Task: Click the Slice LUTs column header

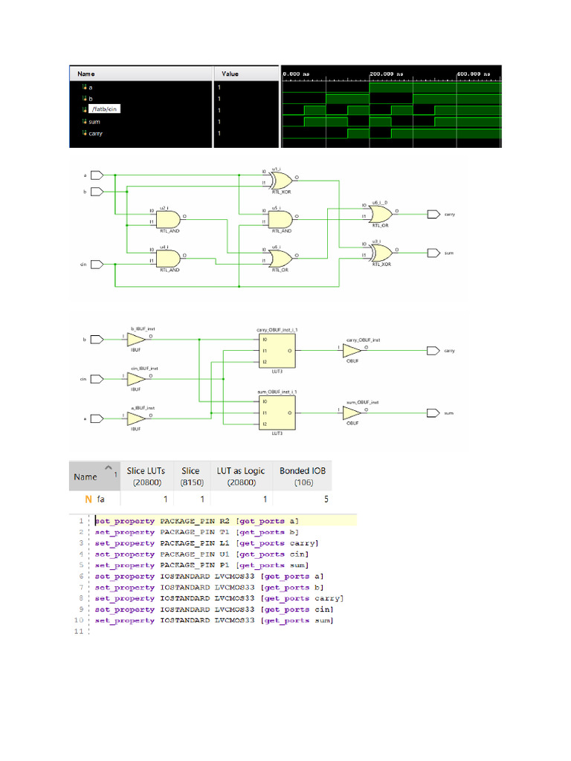Action: (x=146, y=476)
